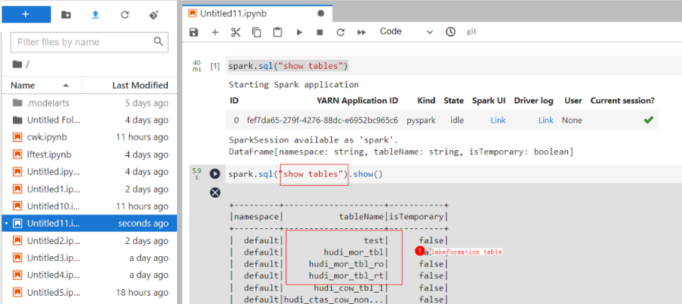Click the search magnifier in filter box

pyautogui.click(x=158, y=42)
